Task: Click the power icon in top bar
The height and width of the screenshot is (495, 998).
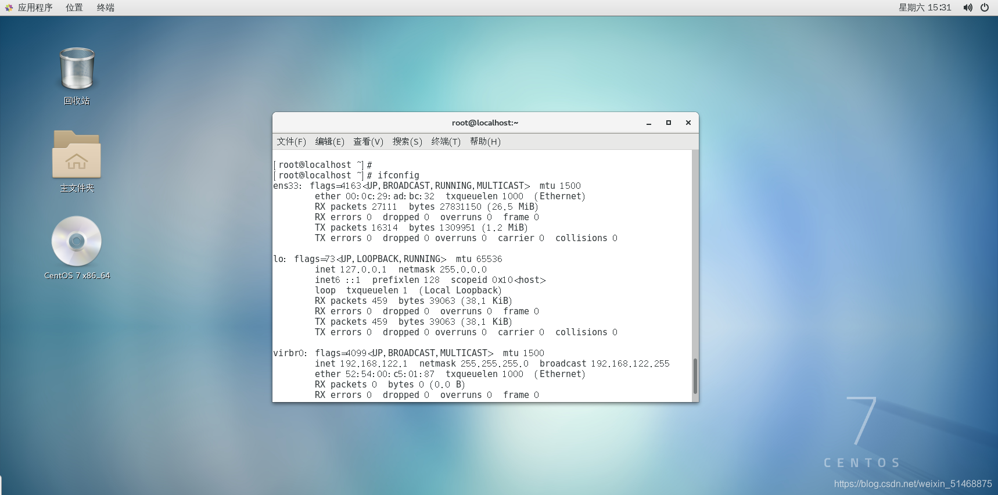Action: [x=985, y=8]
